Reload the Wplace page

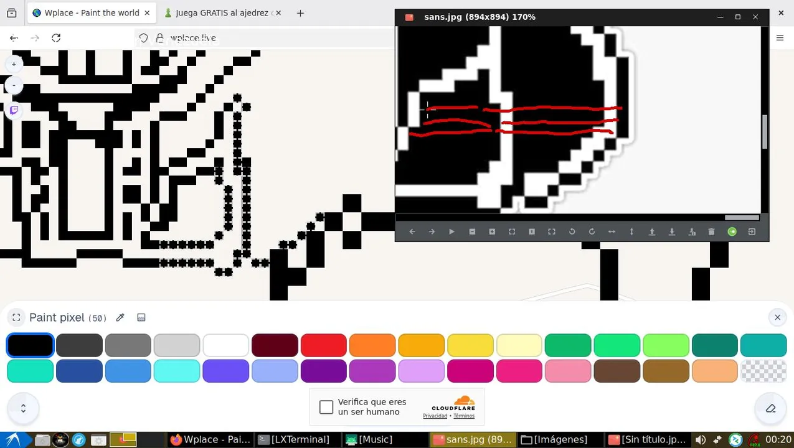pyautogui.click(x=56, y=38)
